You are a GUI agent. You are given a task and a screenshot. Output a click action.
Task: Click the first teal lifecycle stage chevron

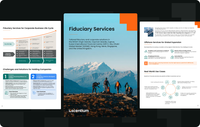pyautogui.click(x=23, y=61)
